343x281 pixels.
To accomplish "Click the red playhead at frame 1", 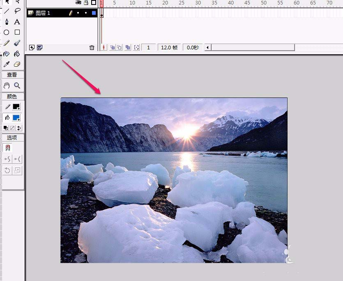I will tap(102, 4).
